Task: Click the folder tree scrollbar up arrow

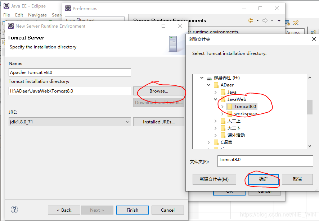Action: click(310, 77)
